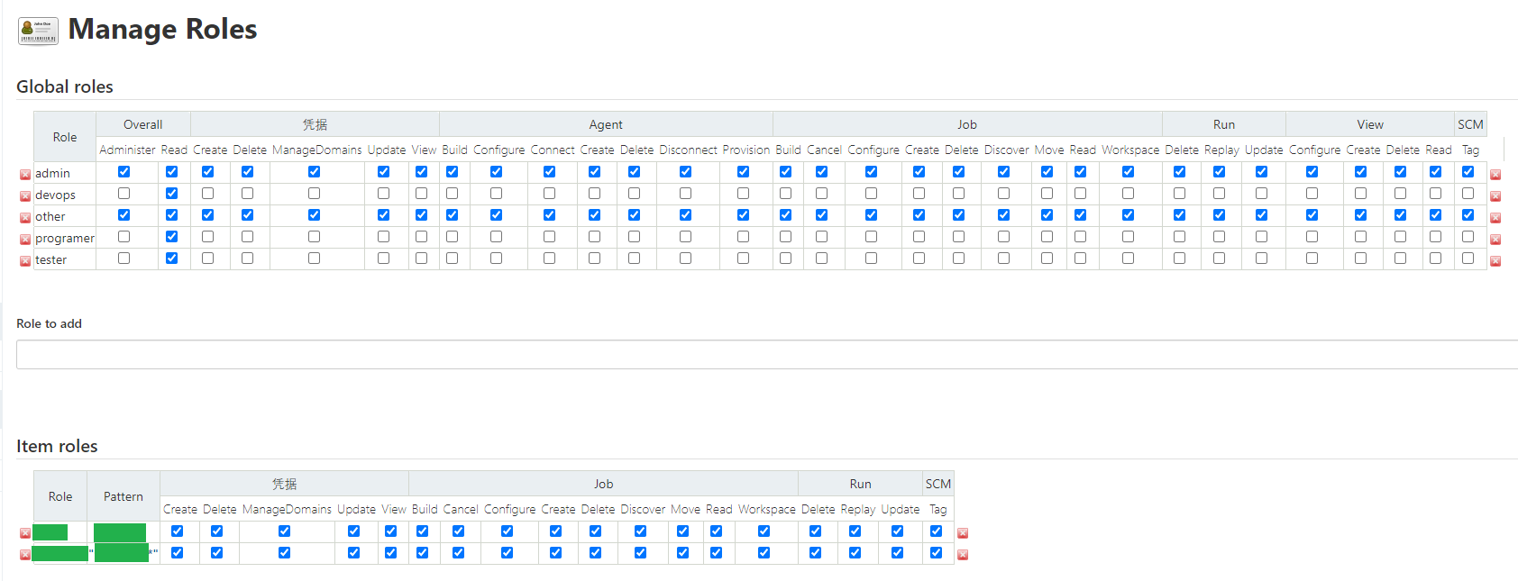Enable Agent Connect for tester

tap(550, 258)
